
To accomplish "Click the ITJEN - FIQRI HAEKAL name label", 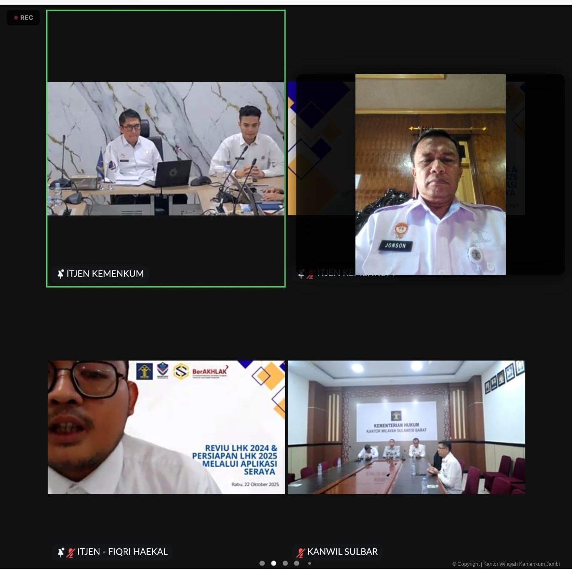I will 122,552.
